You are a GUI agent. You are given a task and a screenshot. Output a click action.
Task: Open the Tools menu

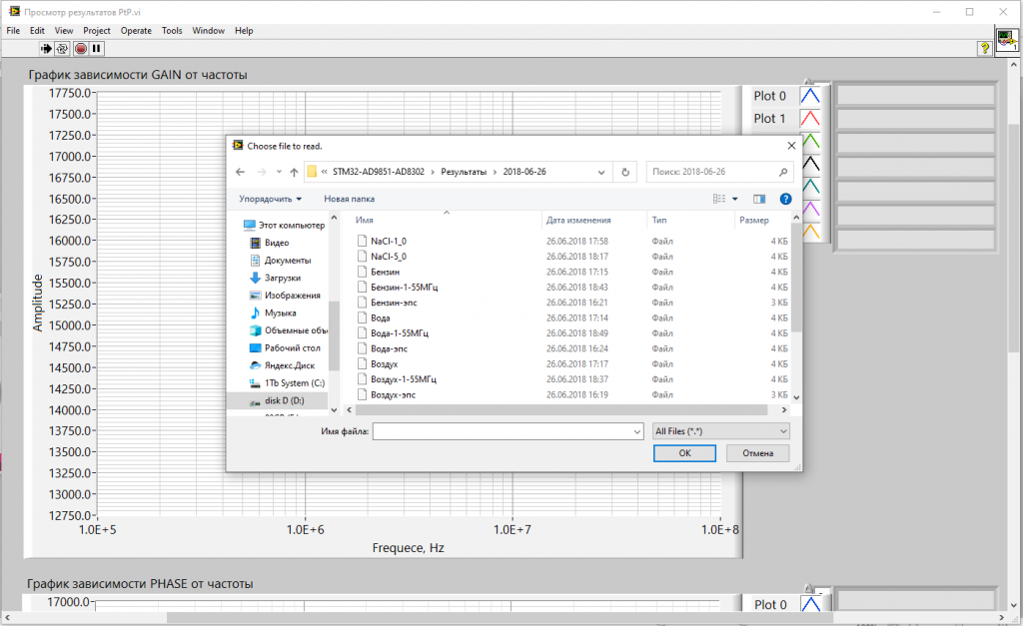(x=172, y=31)
